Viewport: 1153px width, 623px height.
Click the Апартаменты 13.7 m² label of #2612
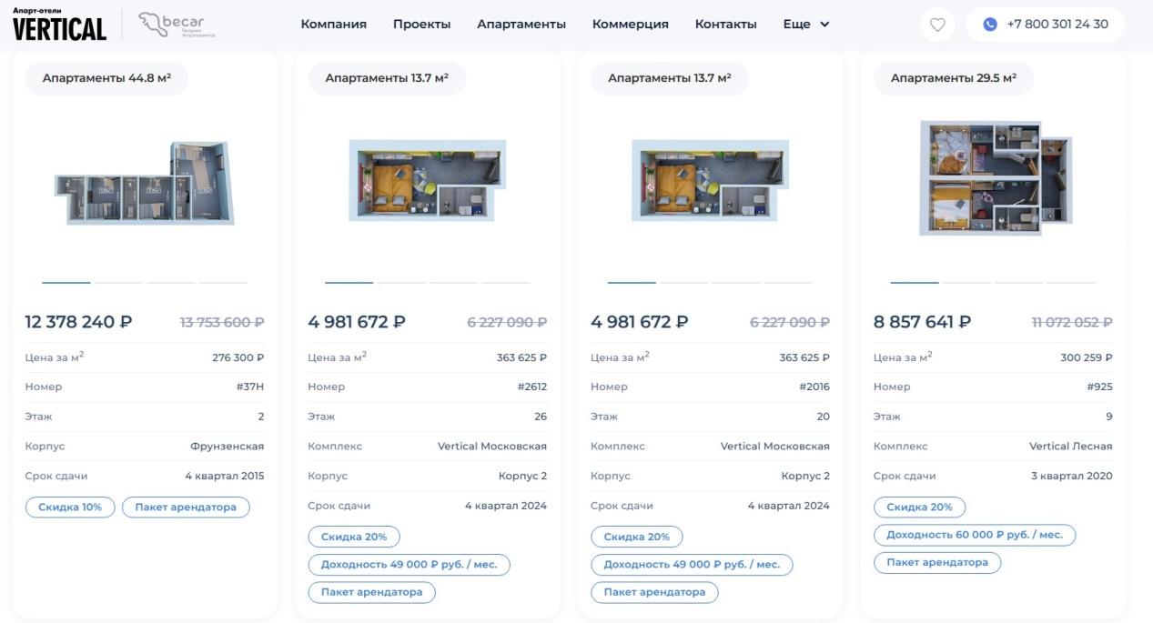pyautogui.click(x=387, y=78)
